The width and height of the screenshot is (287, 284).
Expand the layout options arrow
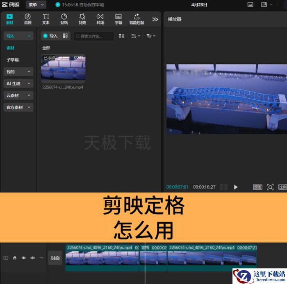tap(271, 5)
